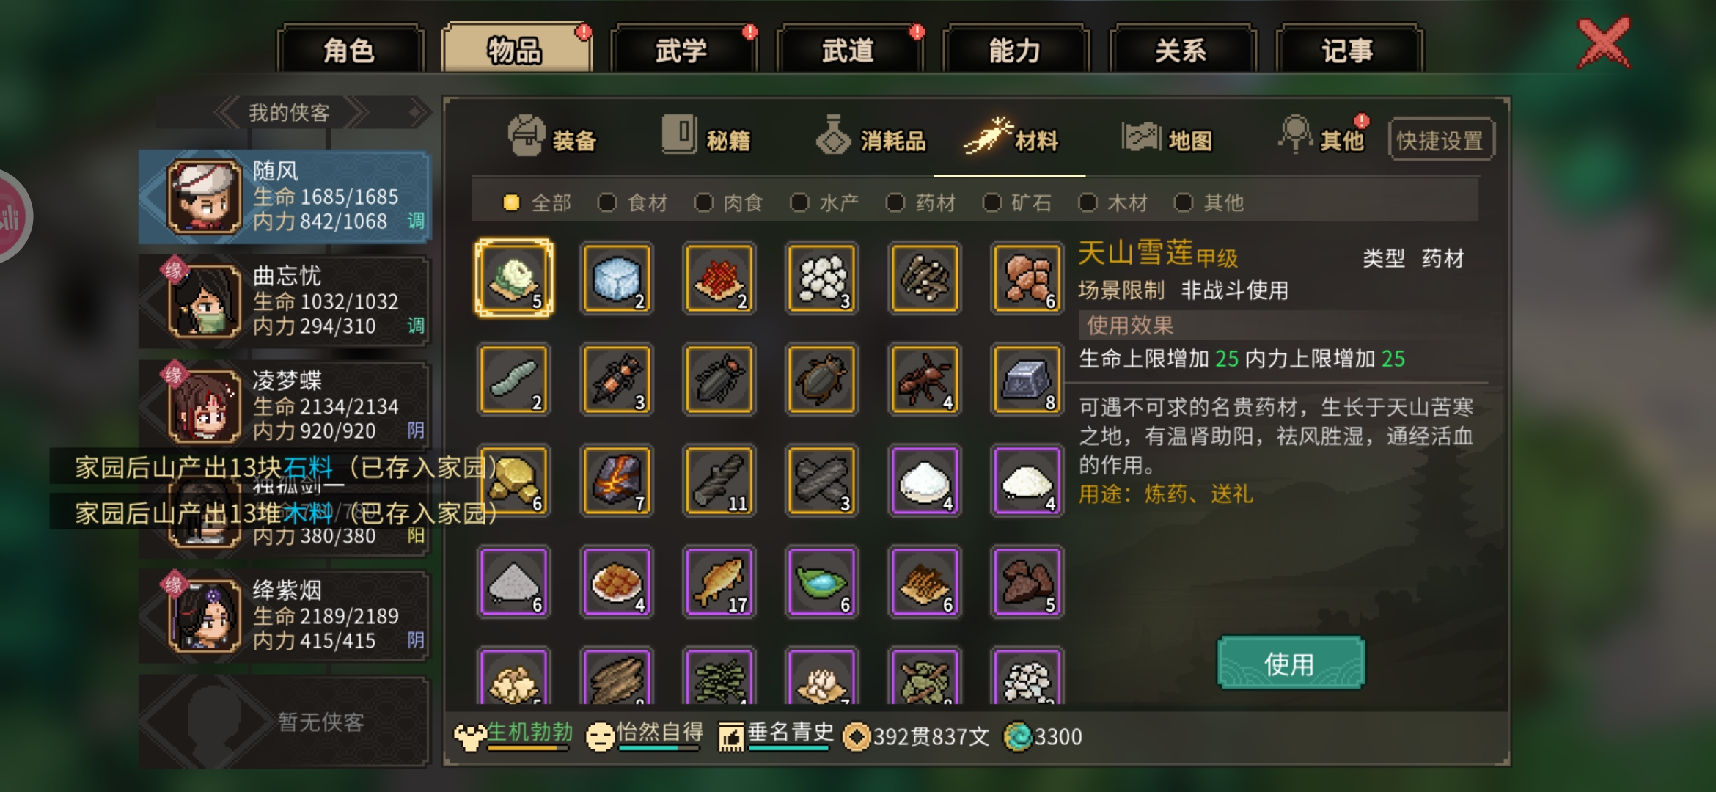Select the glowing lava ore item
The width and height of the screenshot is (1716, 792).
pyautogui.click(x=617, y=481)
